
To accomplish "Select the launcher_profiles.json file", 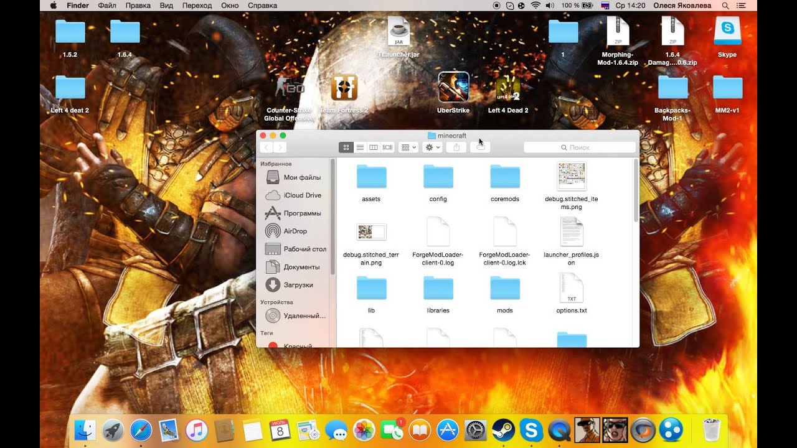I will [572, 231].
